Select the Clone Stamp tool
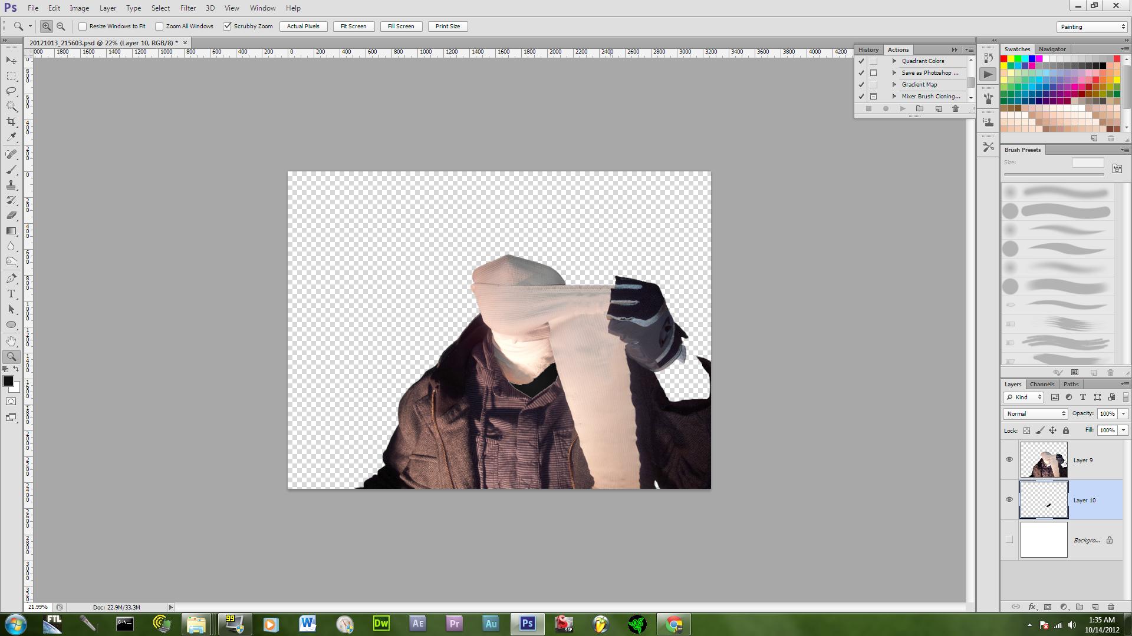 click(11, 185)
